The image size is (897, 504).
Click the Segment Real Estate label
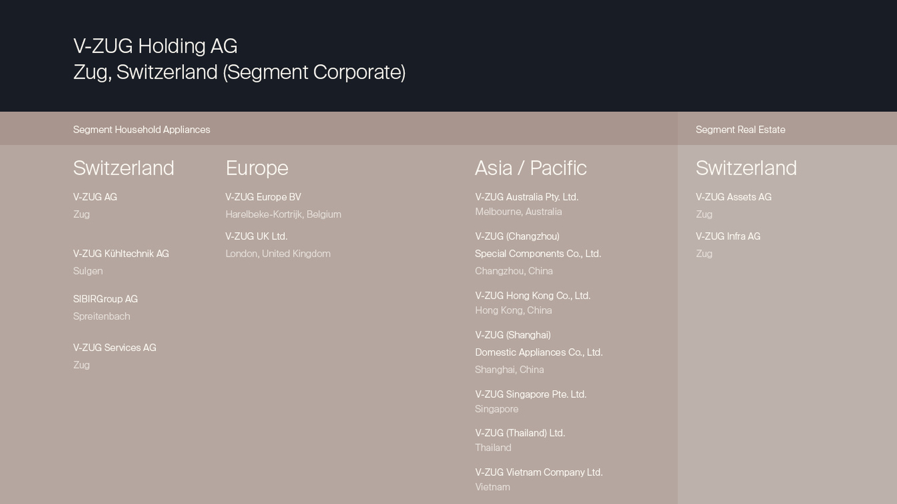tap(740, 130)
